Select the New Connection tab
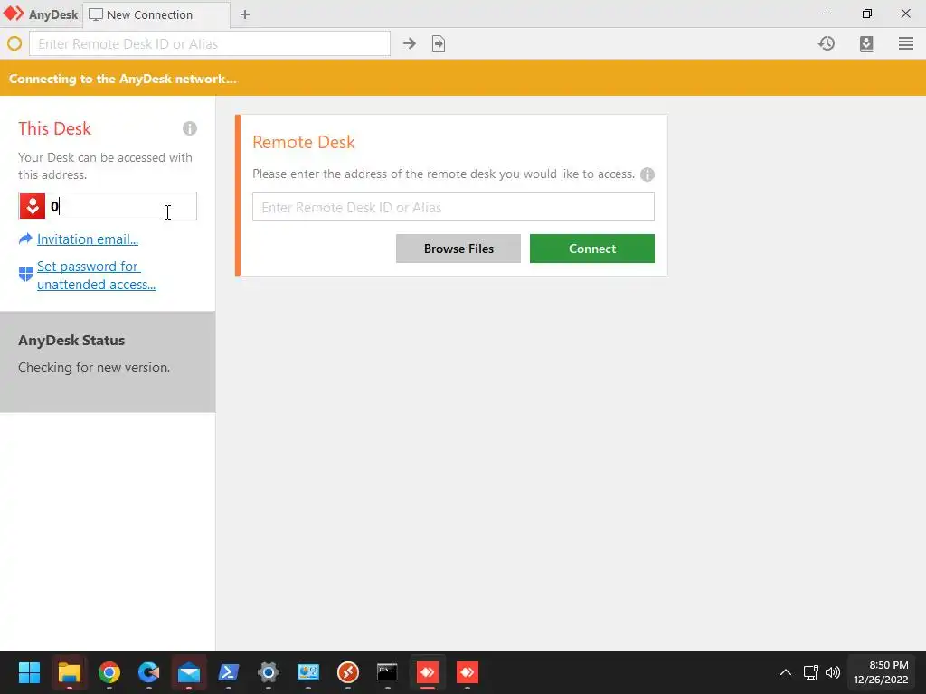Screen dimensions: 926x694 [x=156, y=14]
